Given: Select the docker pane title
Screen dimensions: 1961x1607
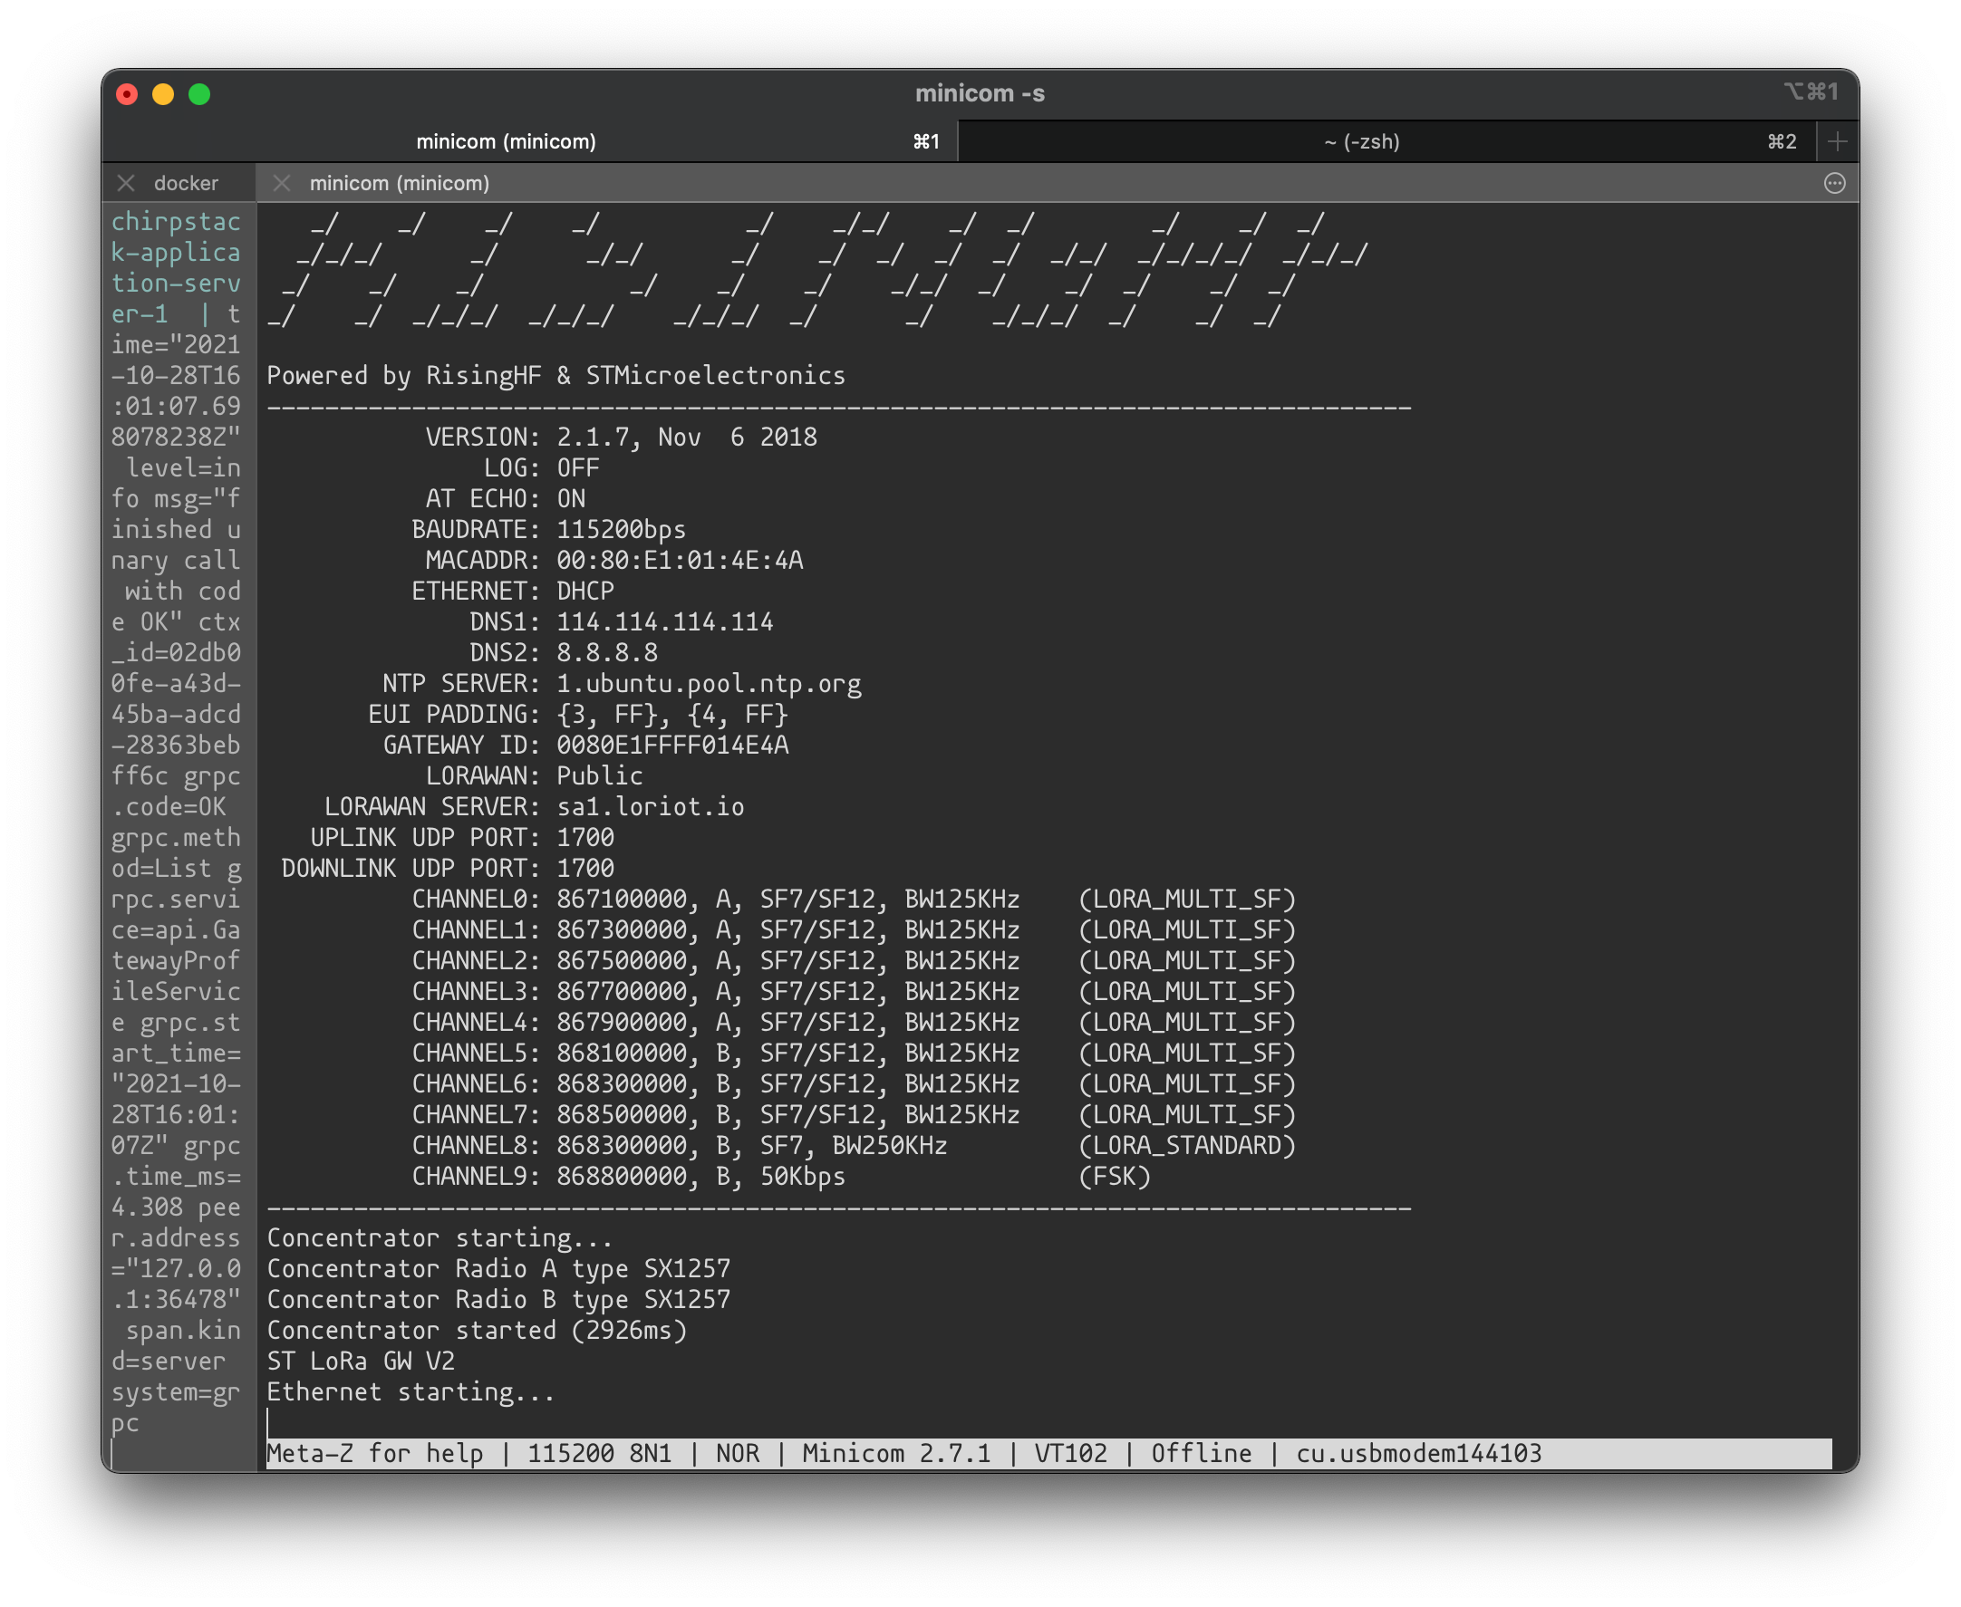Looking at the screenshot, I should [186, 183].
